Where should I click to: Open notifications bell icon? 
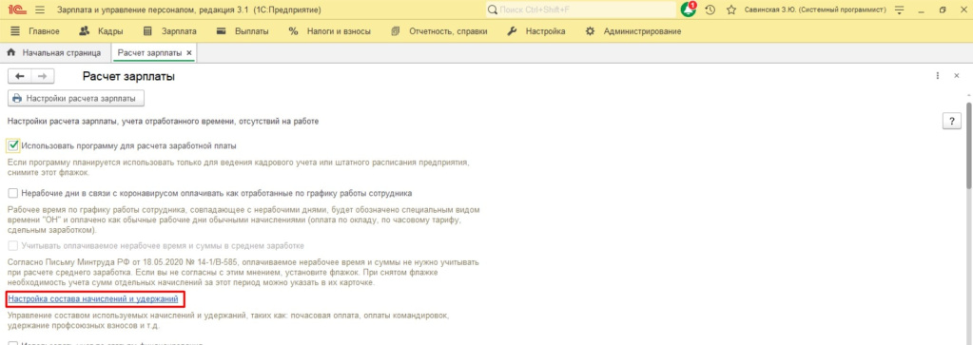pyautogui.click(x=689, y=10)
